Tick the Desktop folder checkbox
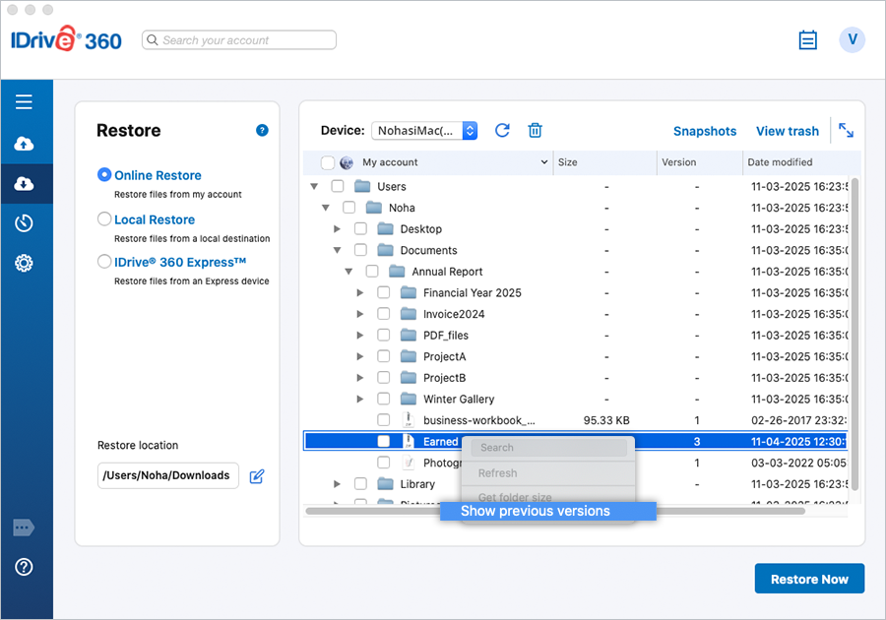886x620 pixels. click(360, 229)
